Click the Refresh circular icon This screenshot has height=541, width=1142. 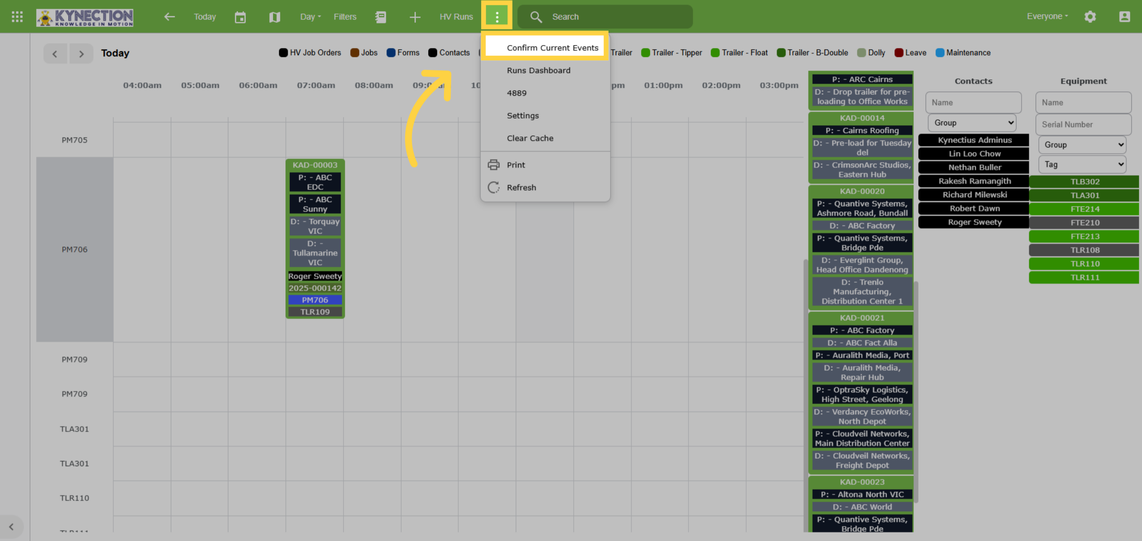point(493,187)
